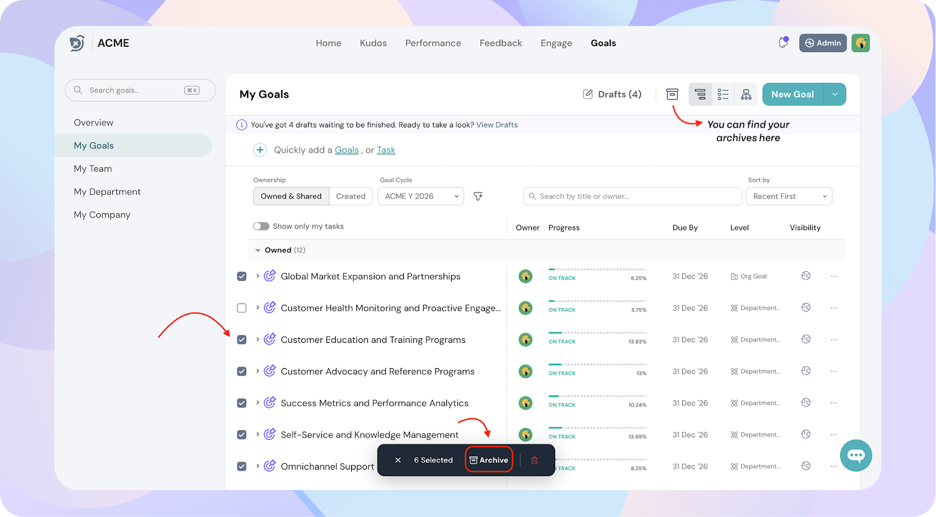Open the archives icon beside Drafts

click(672, 94)
